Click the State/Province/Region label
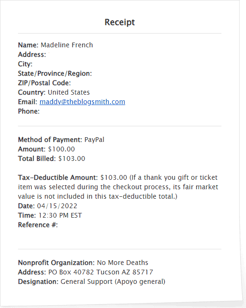The image size is (246, 308). [55, 73]
